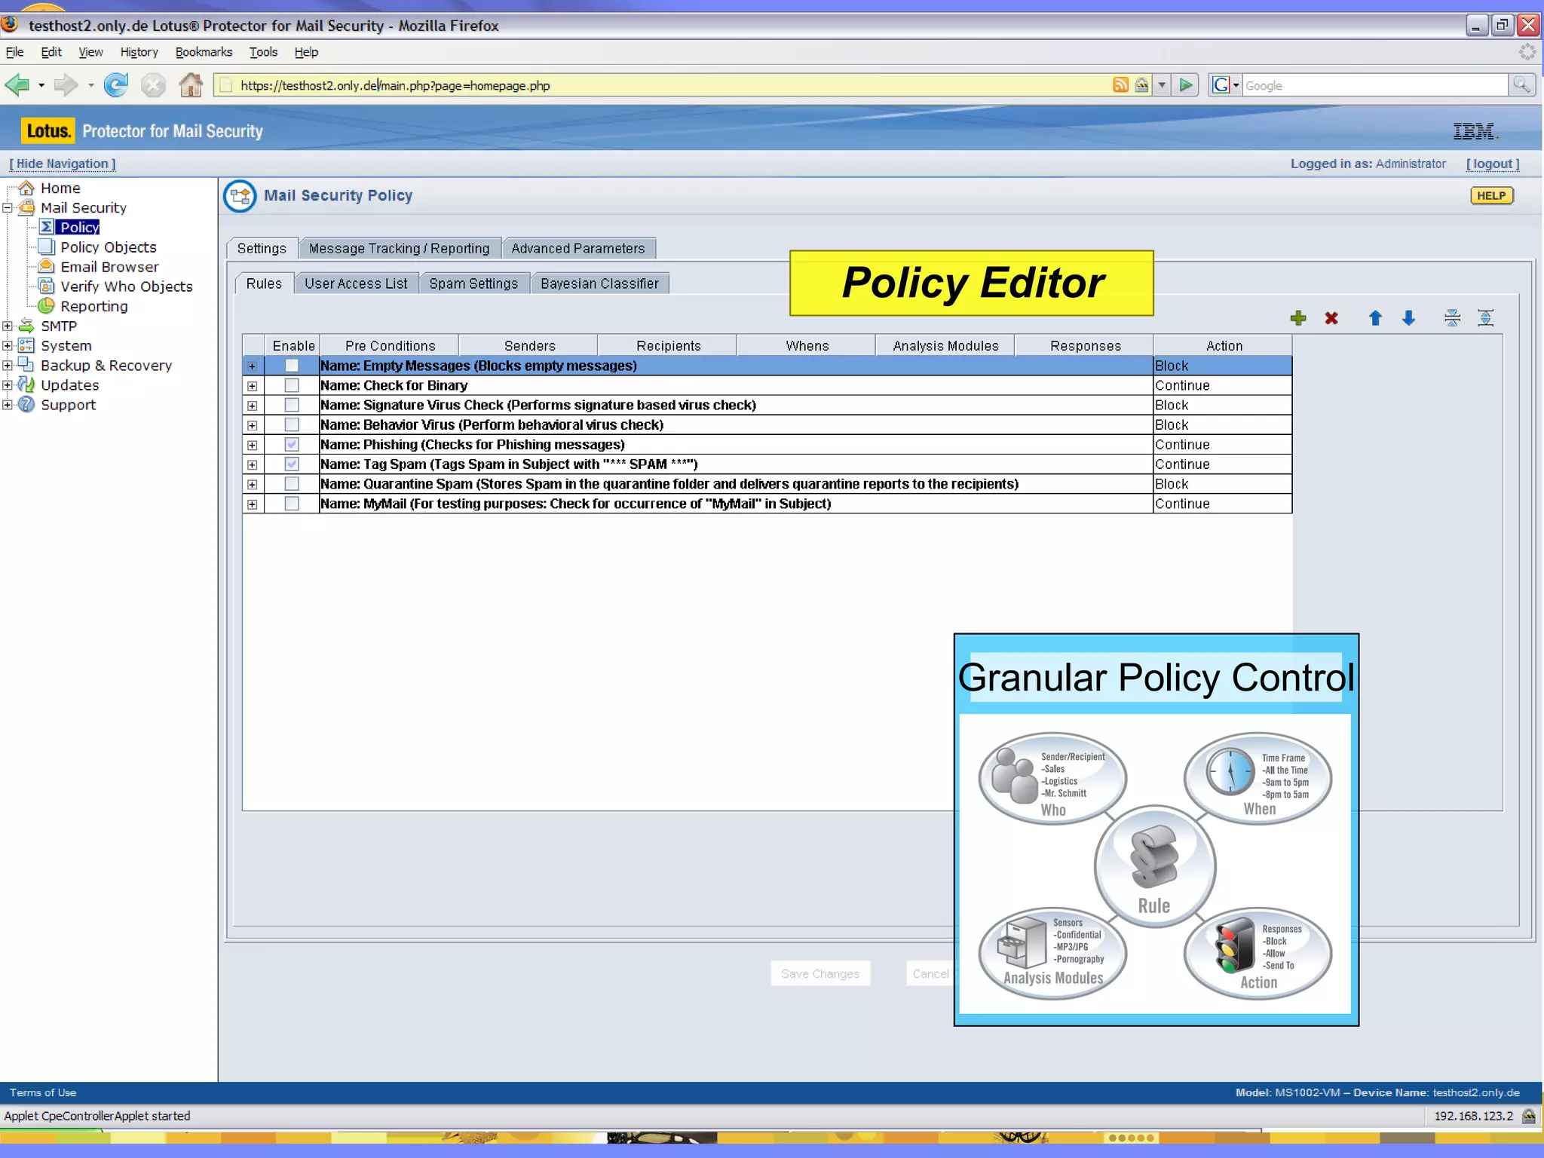Viewport: 1544px width, 1158px height.
Task: Switch to Spam Settings tab
Action: pos(473,283)
